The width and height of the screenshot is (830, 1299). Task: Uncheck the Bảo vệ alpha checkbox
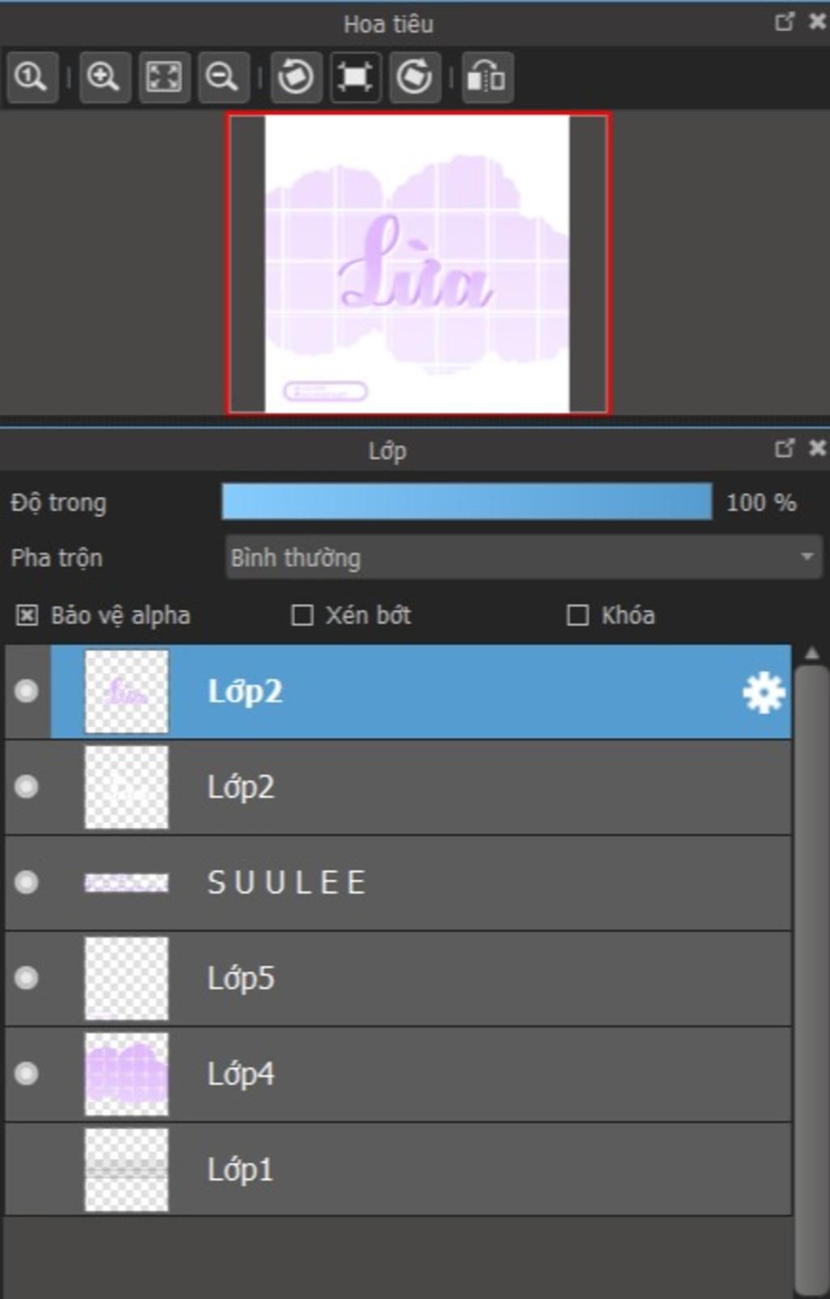pyautogui.click(x=27, y=615)
